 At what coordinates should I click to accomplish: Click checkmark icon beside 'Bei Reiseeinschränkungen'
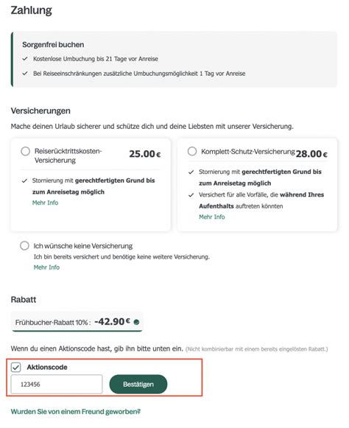pos(25,74)
